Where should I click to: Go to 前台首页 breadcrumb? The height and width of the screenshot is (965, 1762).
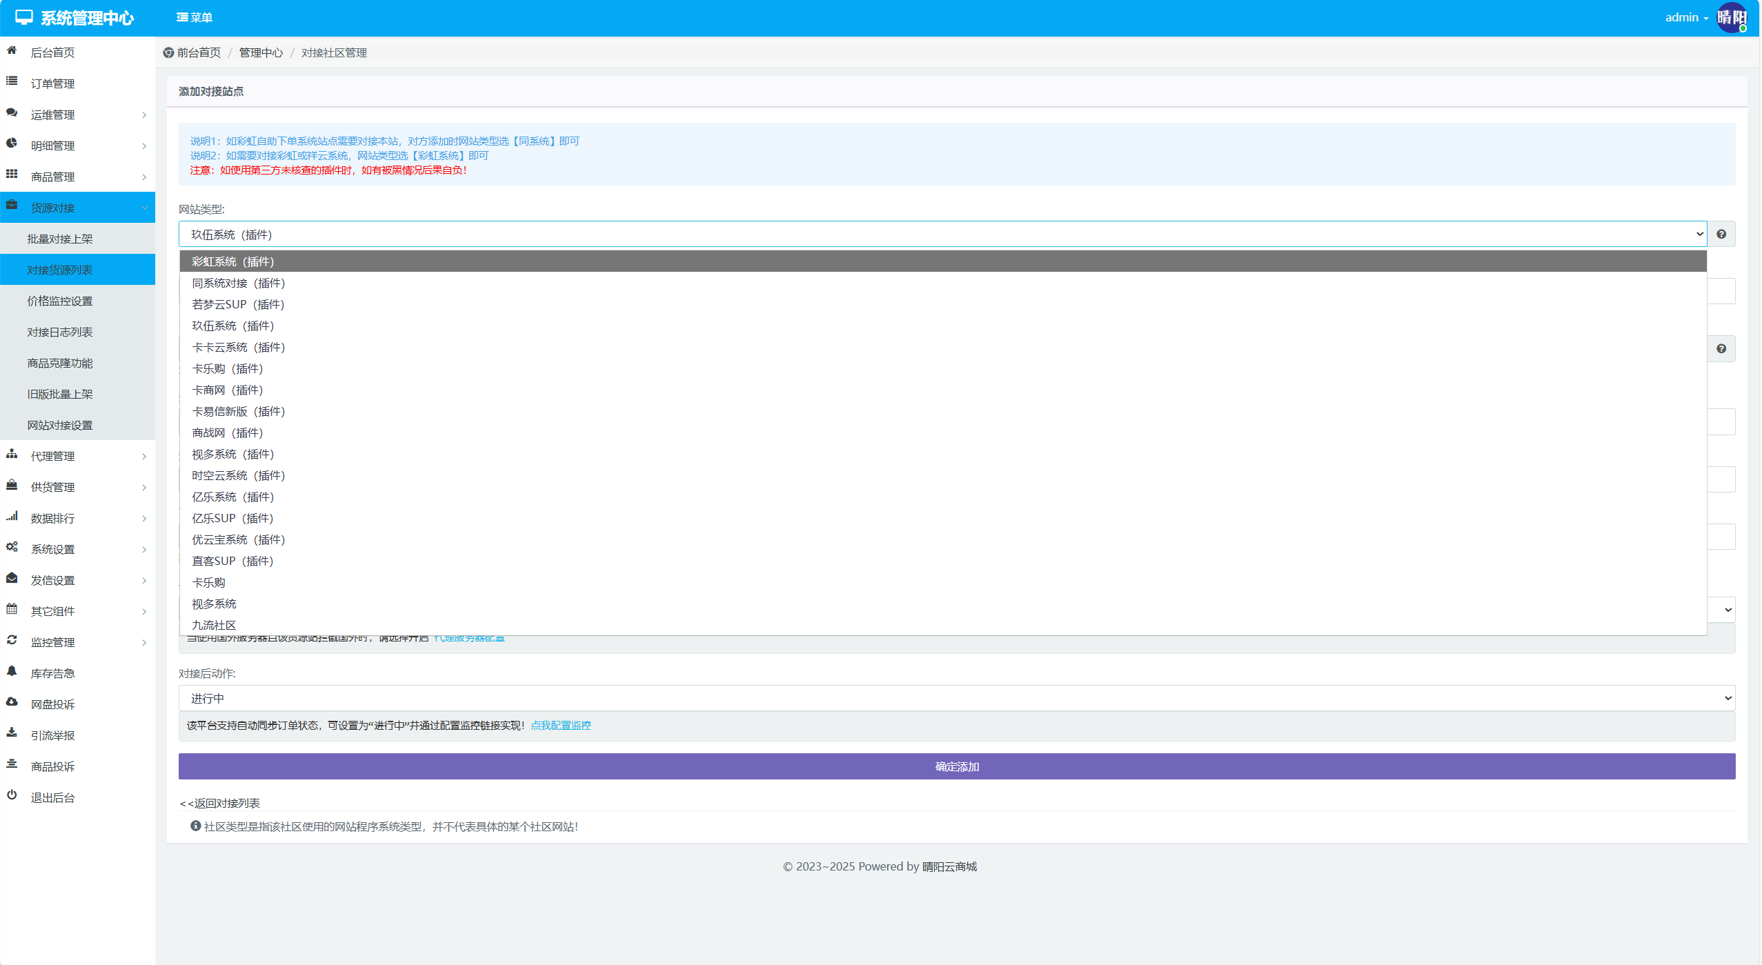click(x=199, y=53)
